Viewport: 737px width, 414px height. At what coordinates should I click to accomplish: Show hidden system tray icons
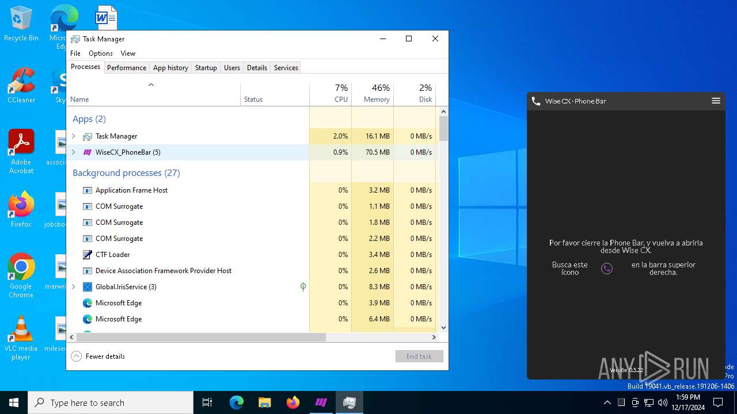(x=607, y=402)
